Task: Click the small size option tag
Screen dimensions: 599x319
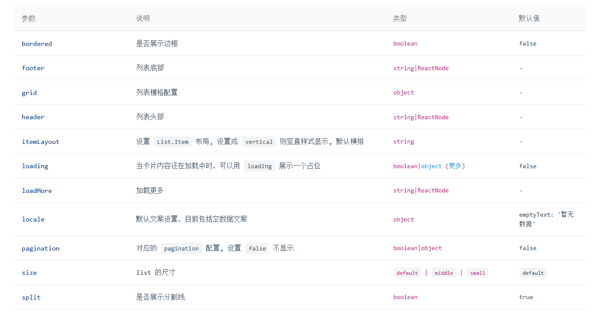Action: pos(477,273)
